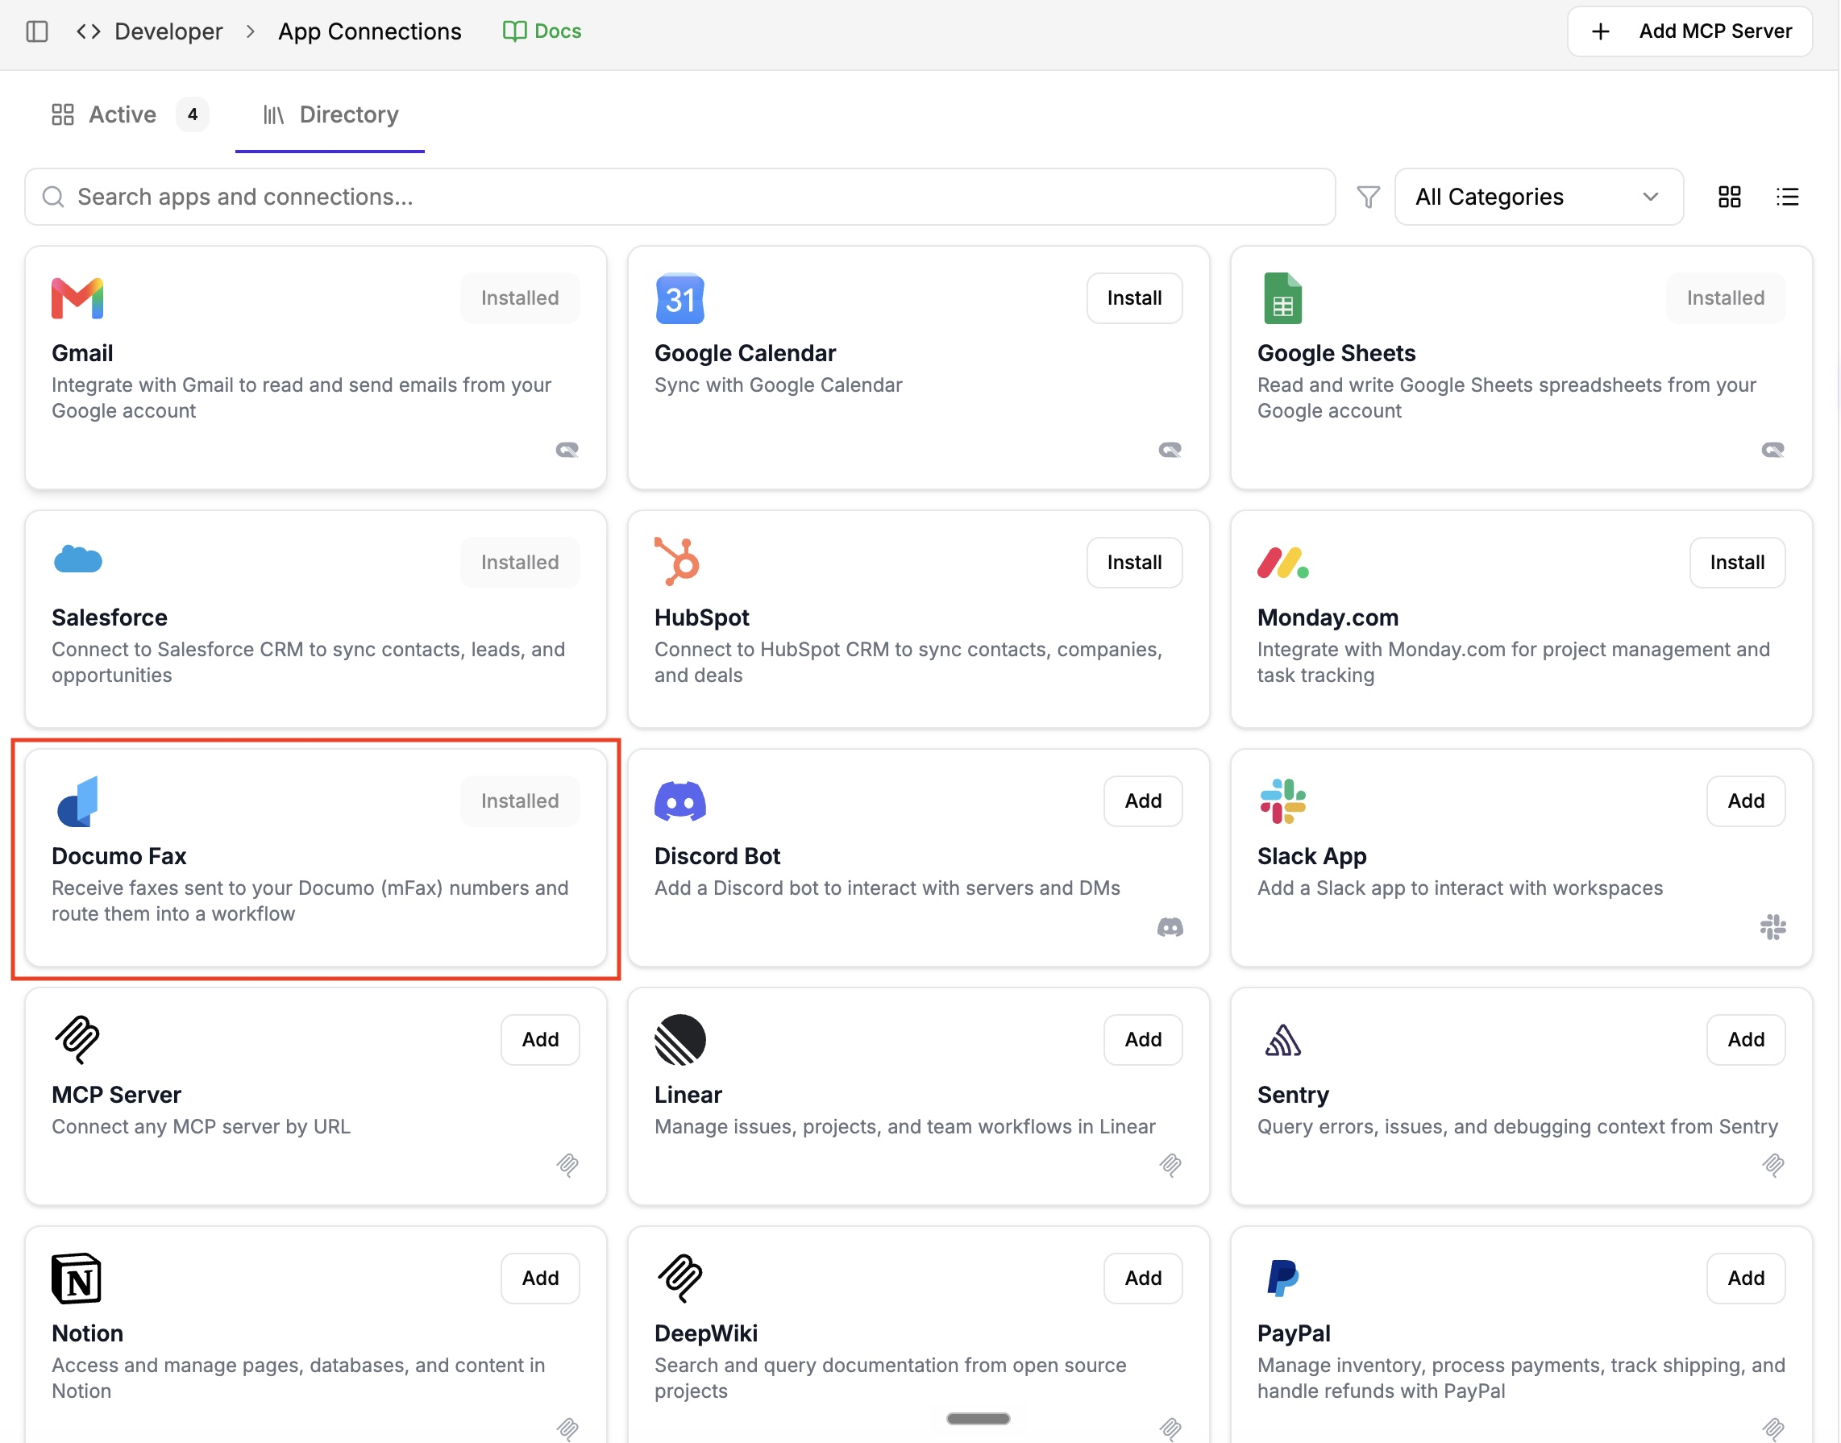Open the All Categories dropdown
This screenshot has height=1443, width=1841.
pos(1539,197)
